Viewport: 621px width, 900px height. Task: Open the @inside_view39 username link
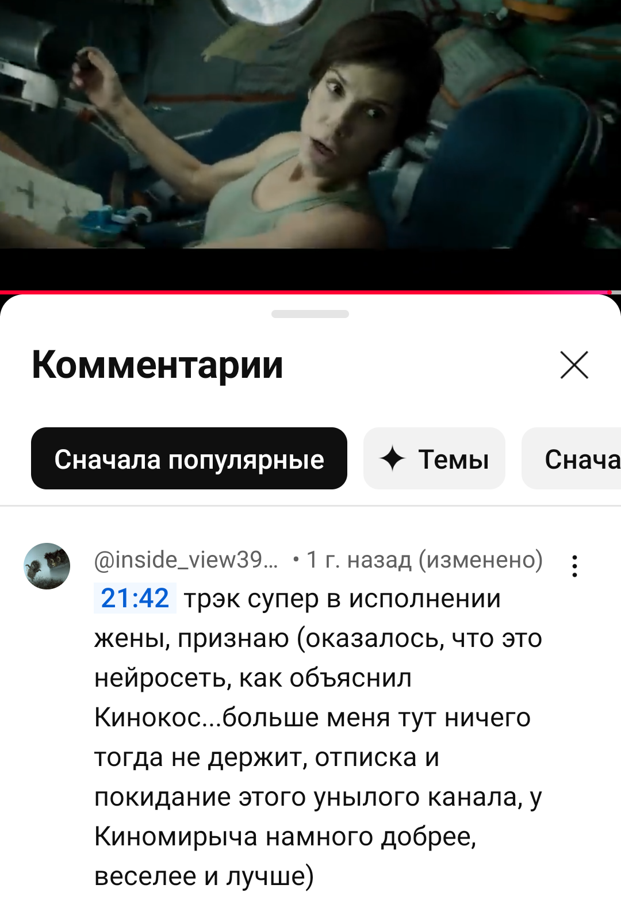[186, 560]
